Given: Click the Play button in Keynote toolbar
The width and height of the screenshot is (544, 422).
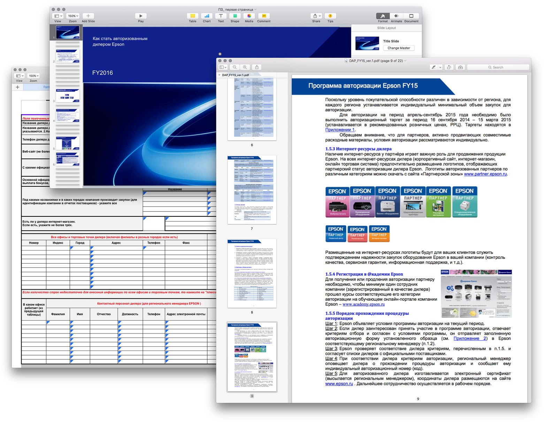Looking at the screenshot, I should [140, 16].
